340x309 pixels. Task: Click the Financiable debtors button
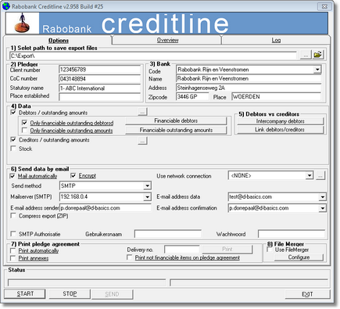point(176,120)
